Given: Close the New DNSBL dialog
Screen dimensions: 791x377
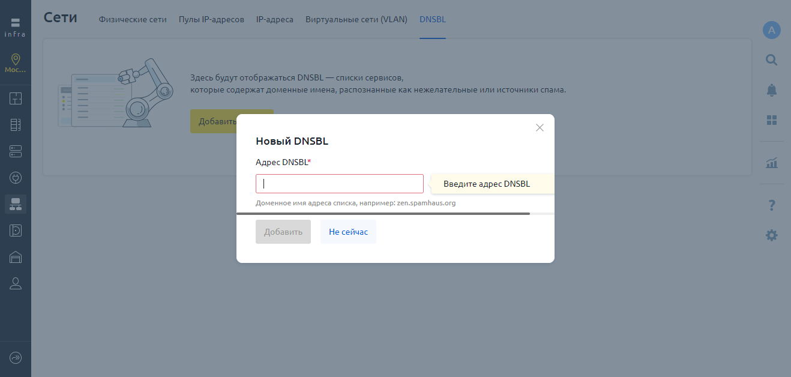Looking at the screenshot, I should click(x=540, y=128).
